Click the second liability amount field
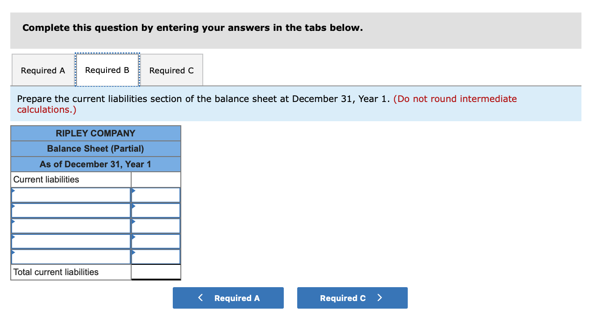598x331 pixels. click(156, 210)
